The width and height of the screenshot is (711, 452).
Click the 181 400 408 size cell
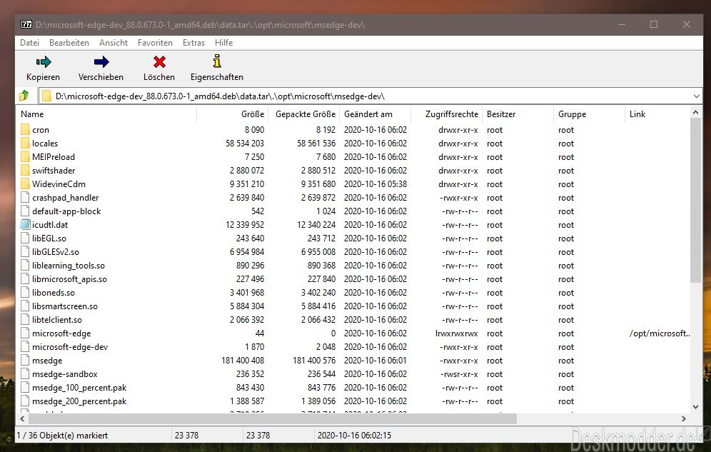(243, 361)
